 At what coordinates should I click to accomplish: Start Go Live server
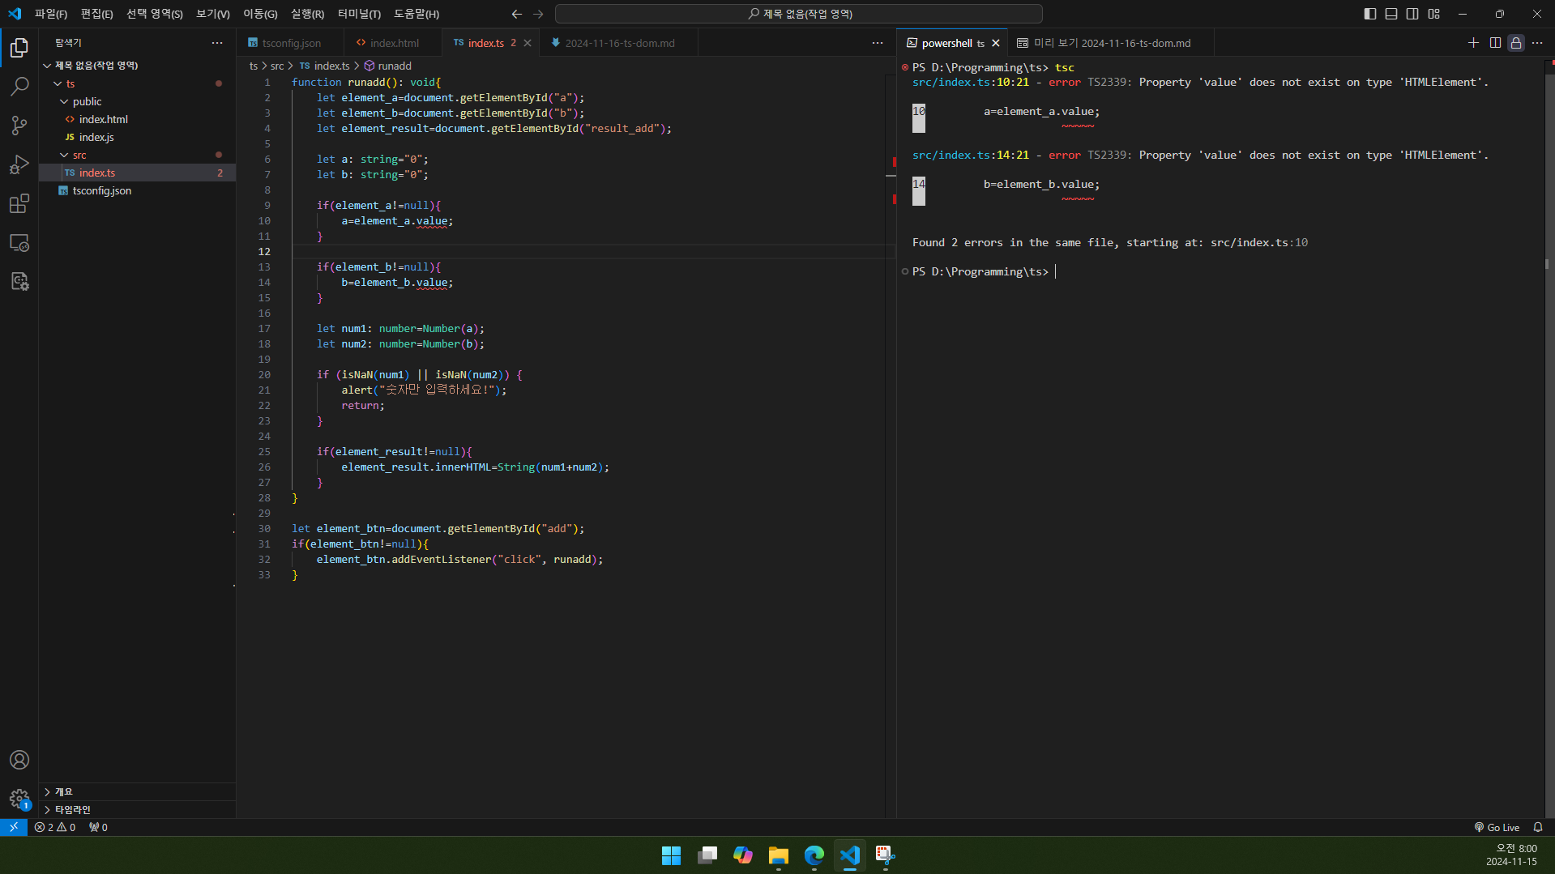coord(1496,827)
